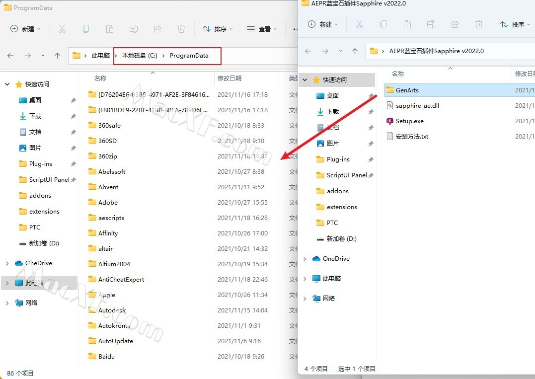The height and width of the screenshot is (379, 535).
Task: Open addons in Sapphire window sidebar
Action: coord(337,191)
